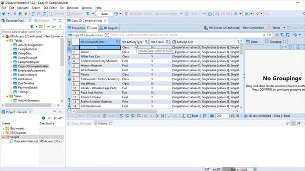
Task: Open the Navigate menu
Action: [23, 8]
